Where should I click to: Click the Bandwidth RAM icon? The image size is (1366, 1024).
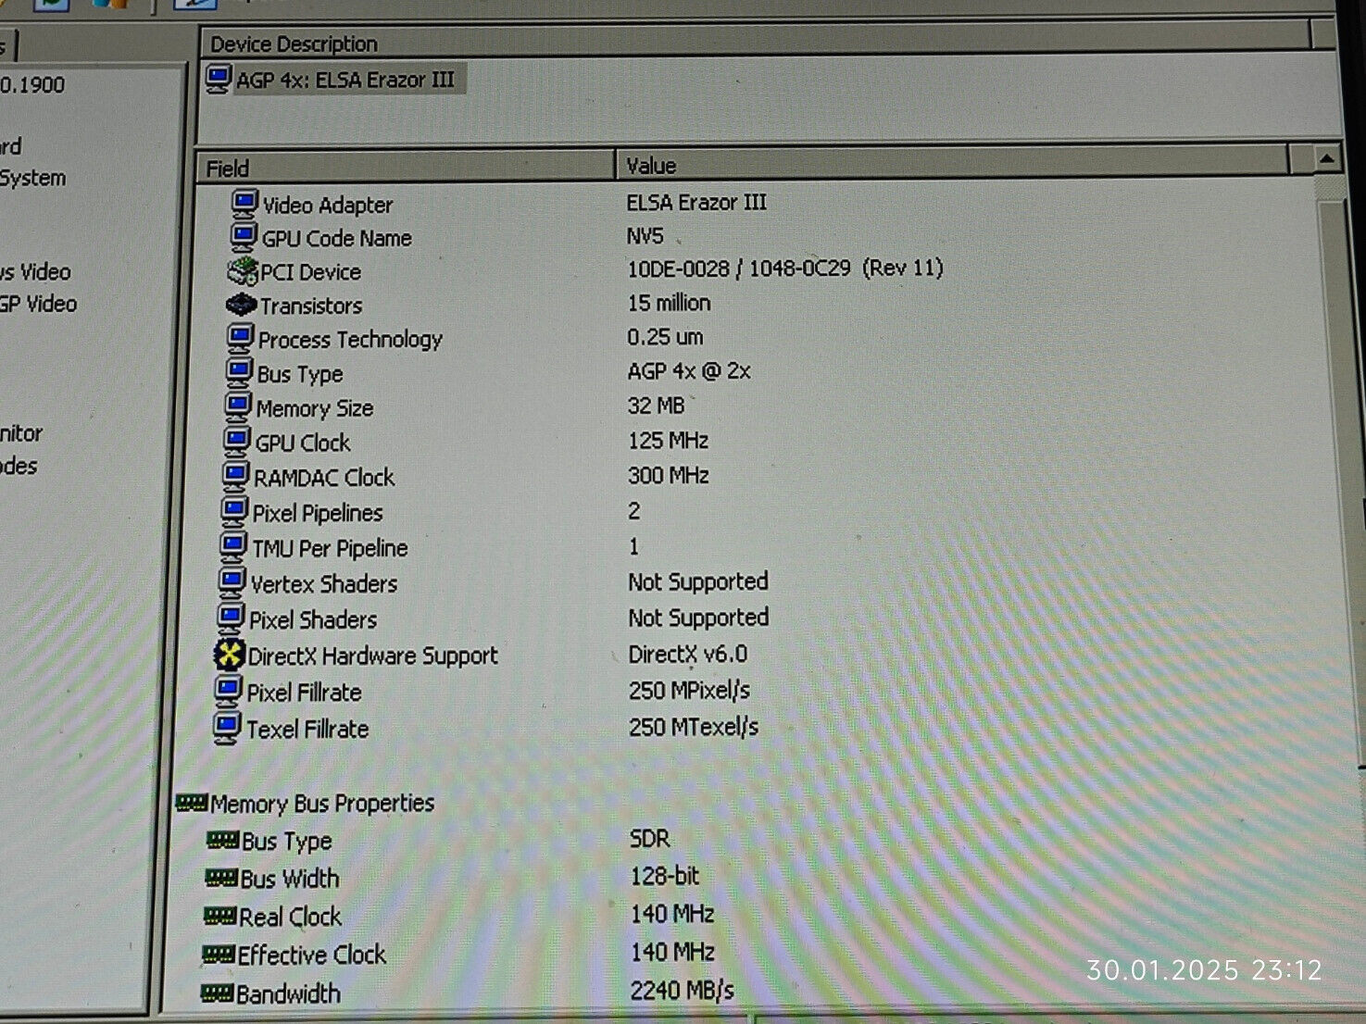point(217,993)
